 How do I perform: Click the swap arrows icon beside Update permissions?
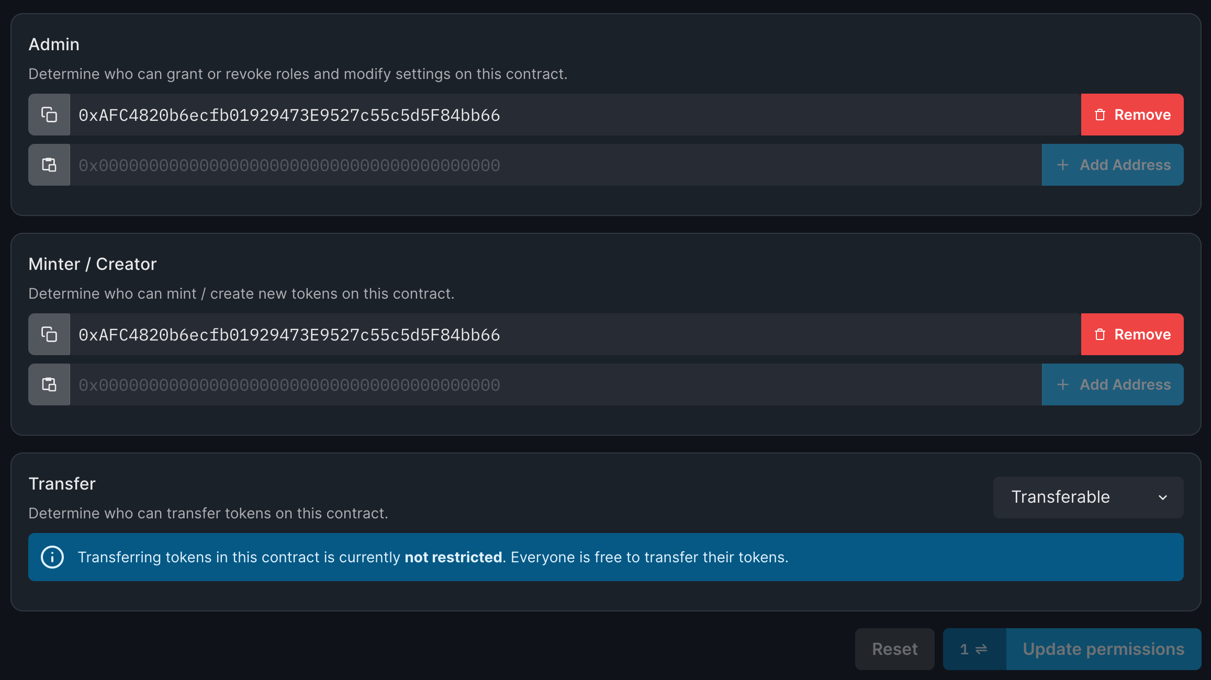pos(980,649)
